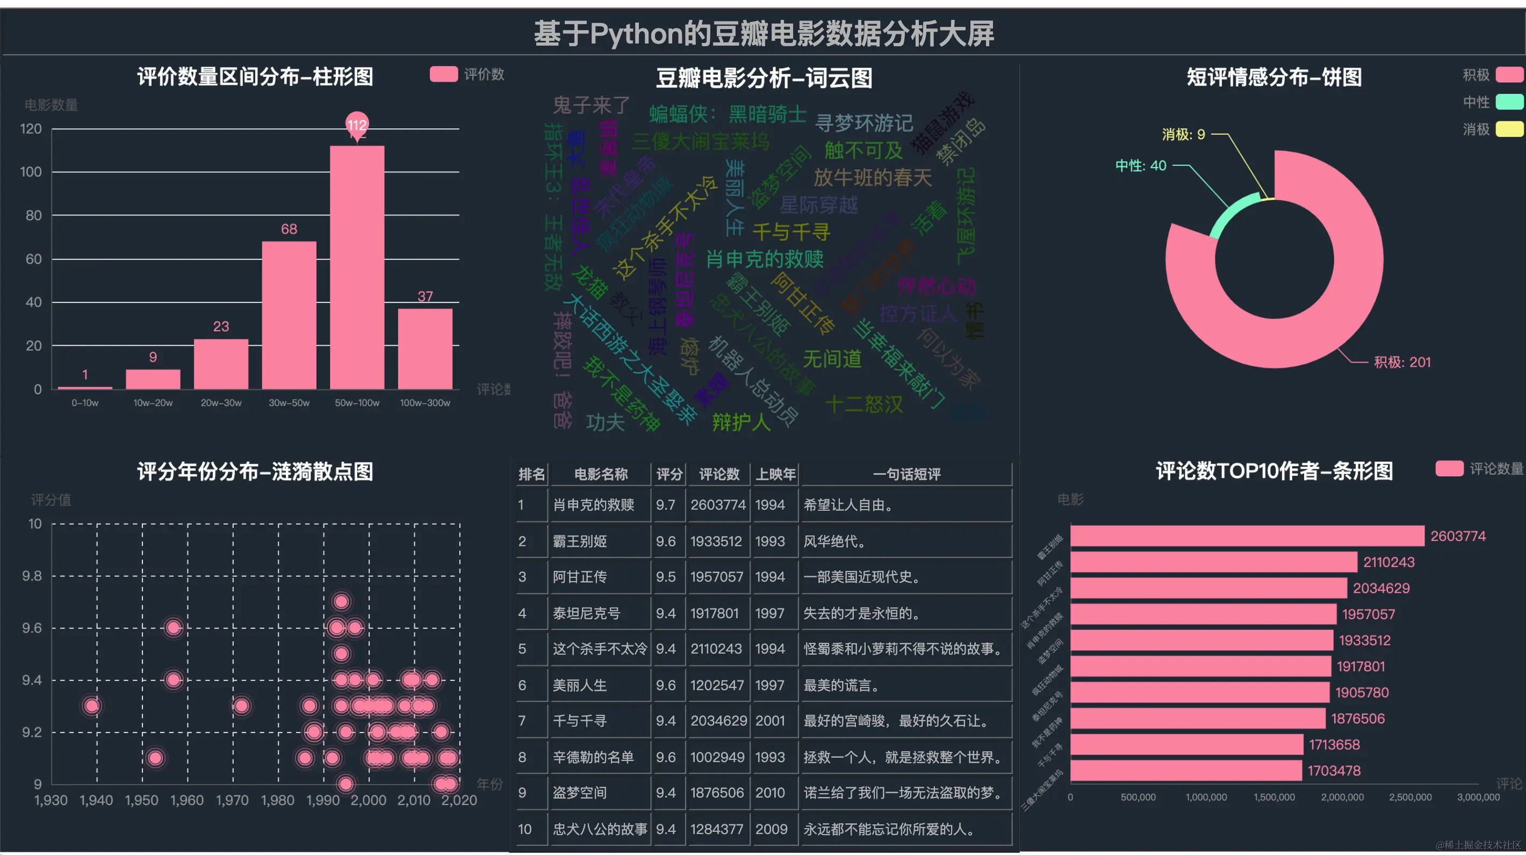This screenshot has width=1526, height=855.
Task: Click 千与千寻 word in the cloud
Action: (x=791, y=231)
